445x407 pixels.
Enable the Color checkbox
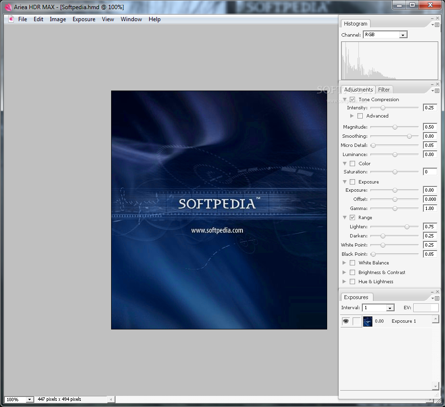coord(352,164)
